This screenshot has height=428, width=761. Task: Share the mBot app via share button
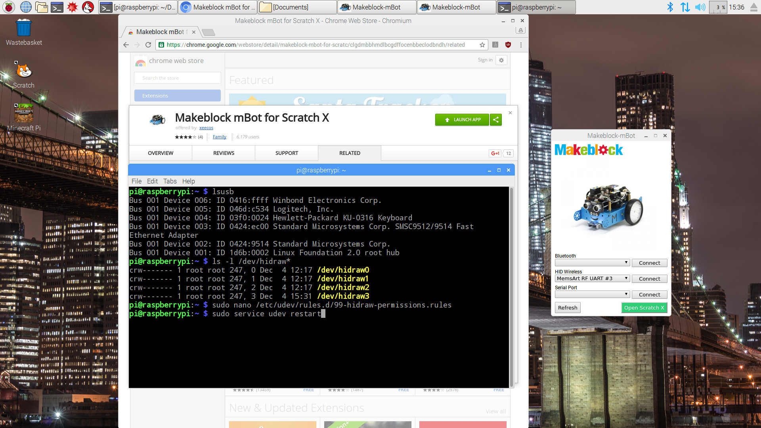point(496,120)
